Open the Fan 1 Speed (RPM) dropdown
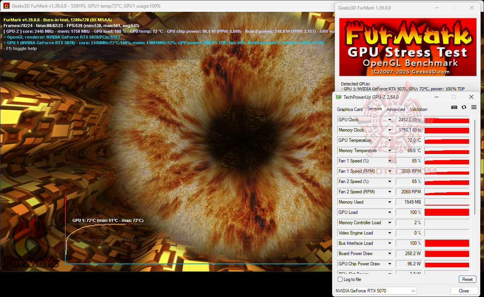This screenshot has height=297, width=484. [390, 171]
